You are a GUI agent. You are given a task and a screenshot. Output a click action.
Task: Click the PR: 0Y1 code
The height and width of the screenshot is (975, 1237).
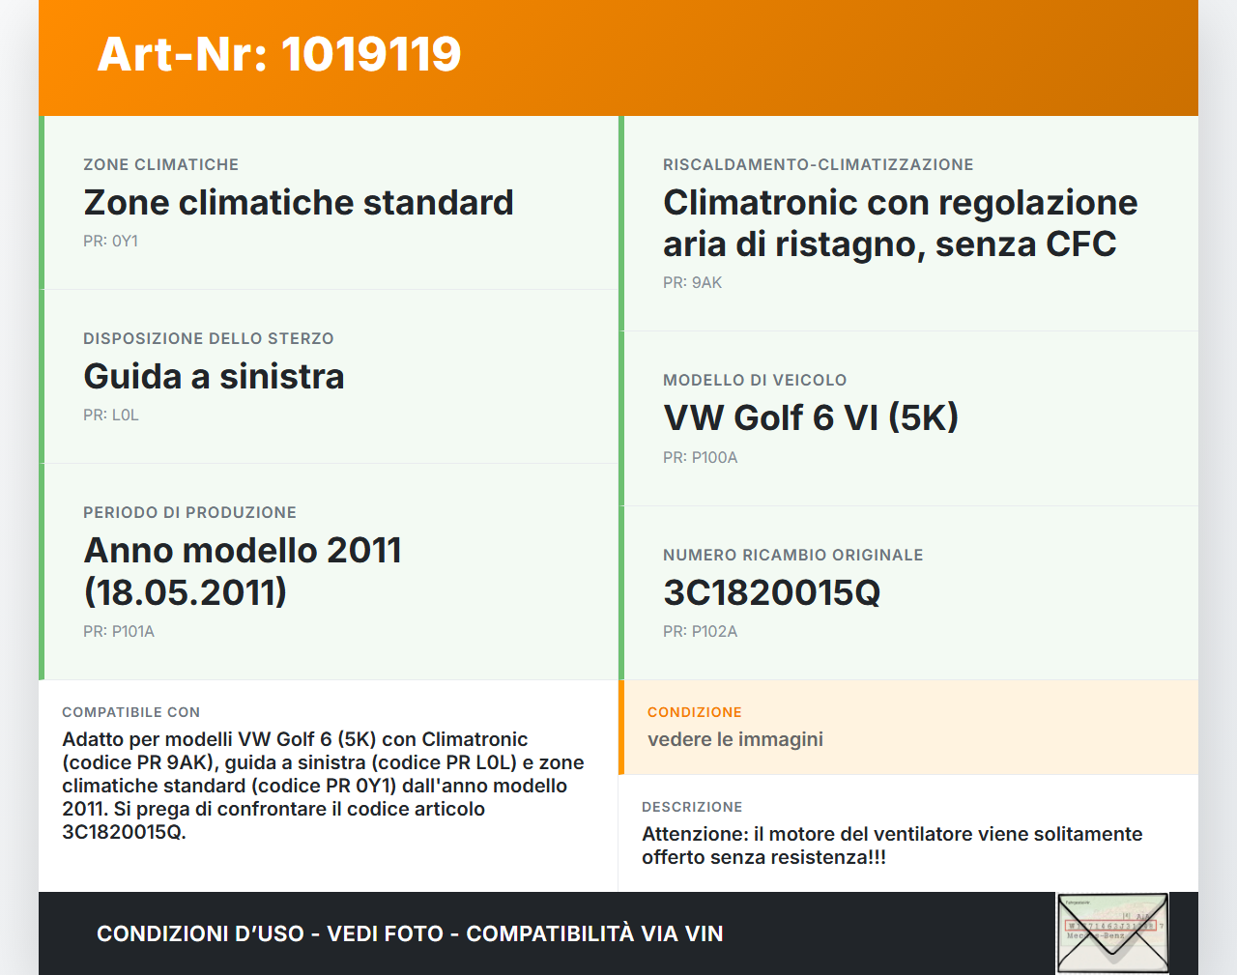[x=110, y=242]
